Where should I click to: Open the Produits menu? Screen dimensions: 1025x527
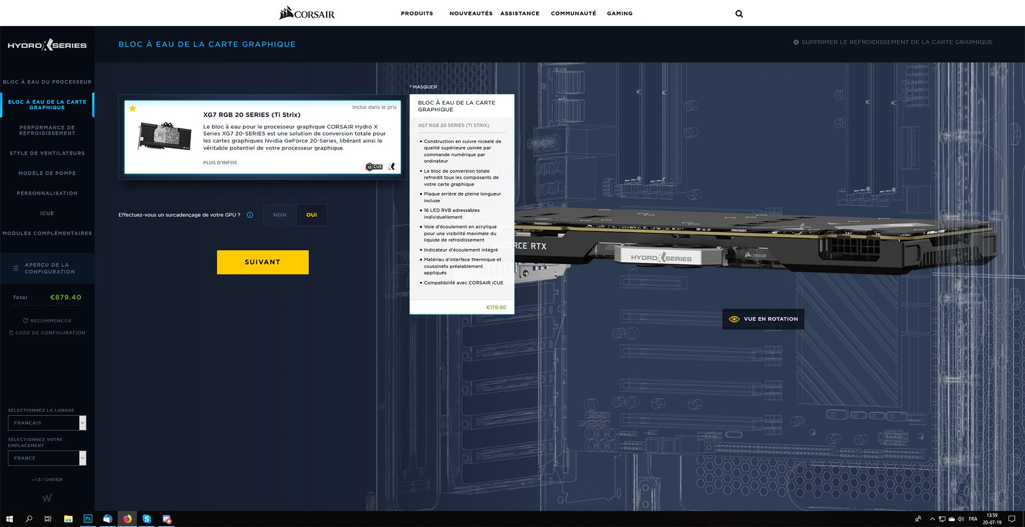tap(417, 13)
